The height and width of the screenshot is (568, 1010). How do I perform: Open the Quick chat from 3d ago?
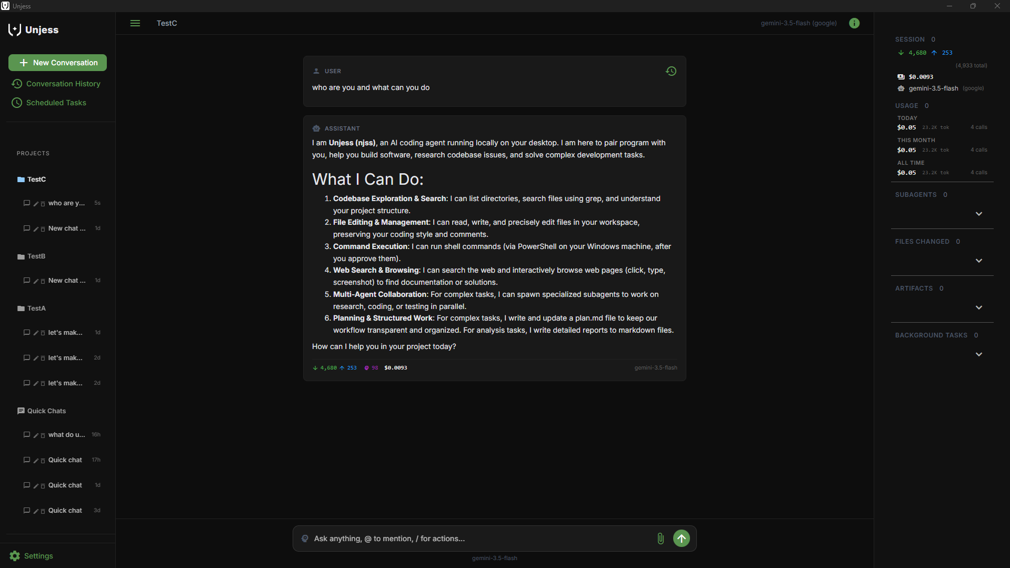click(x=65, y=511)
